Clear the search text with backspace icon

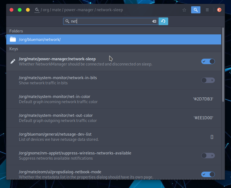coord(154,21)
